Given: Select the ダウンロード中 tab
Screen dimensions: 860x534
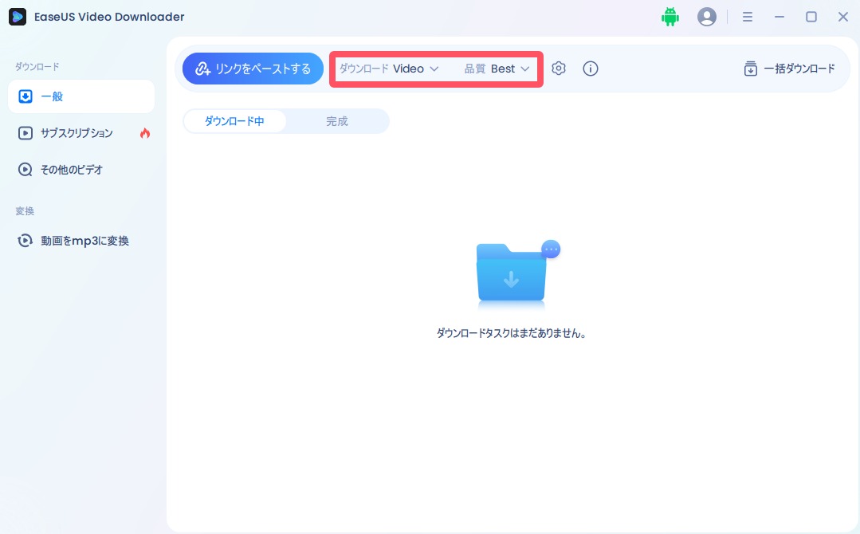Looking at the screenshot, I should [235, 121].
